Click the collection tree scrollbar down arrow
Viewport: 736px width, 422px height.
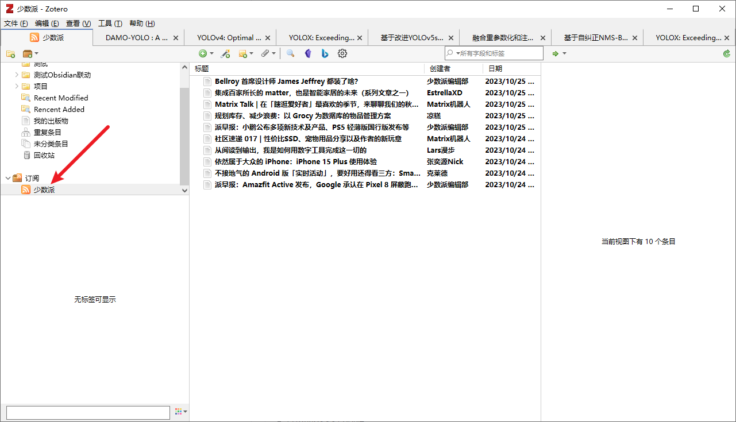pos(184,190)
